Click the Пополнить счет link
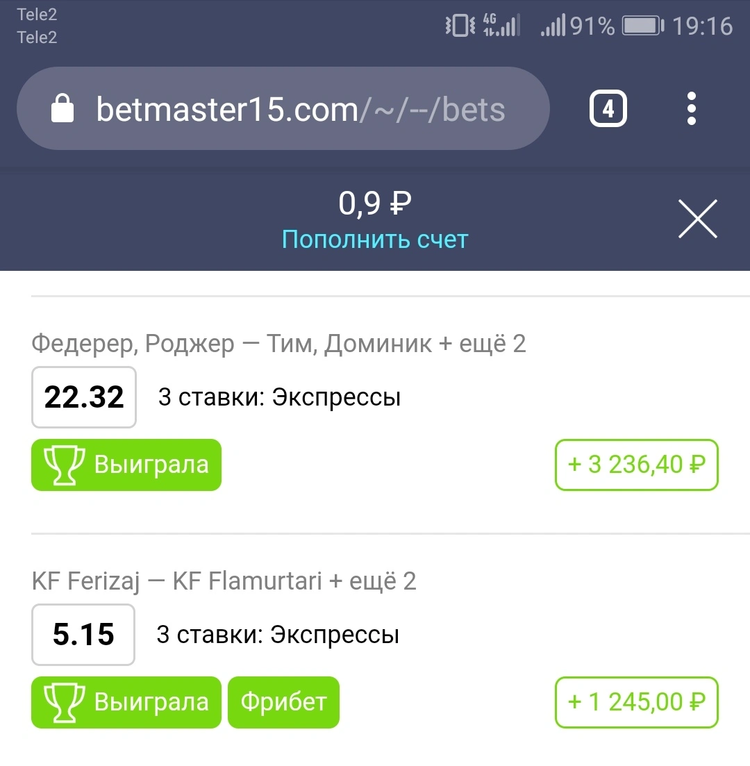Viewport: 750px width, 766px height. tap(375, 240)
